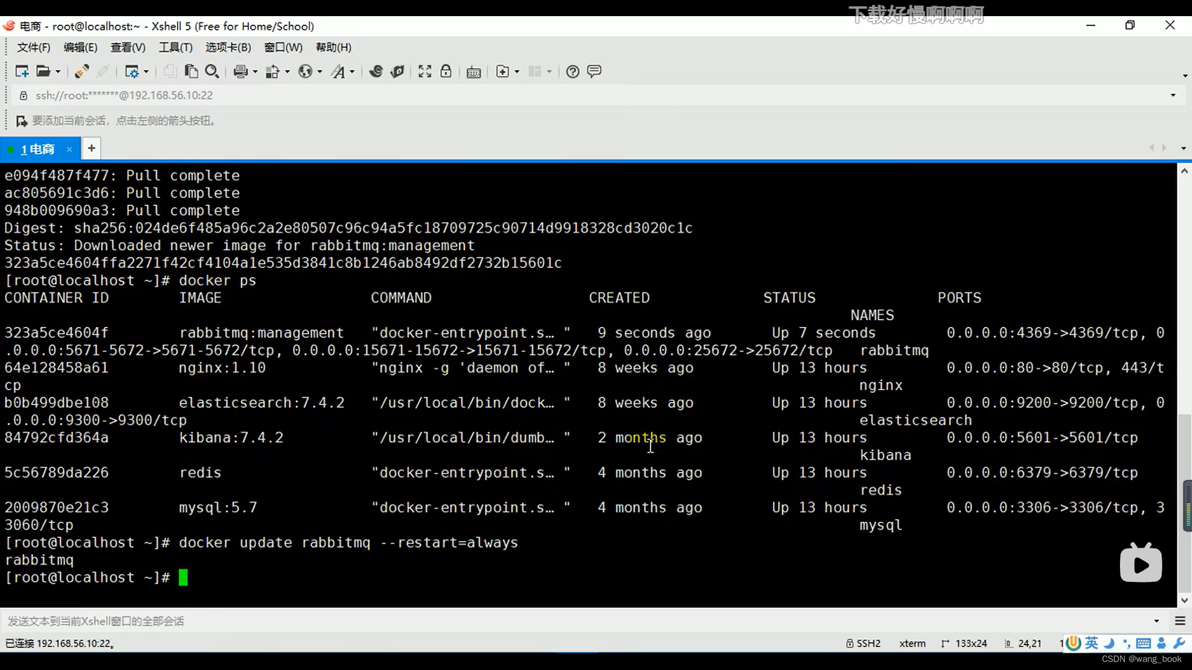Expand the Open Session dropdown arrow
This screenshot has width=1192, height=670.
tap(58, 72)
